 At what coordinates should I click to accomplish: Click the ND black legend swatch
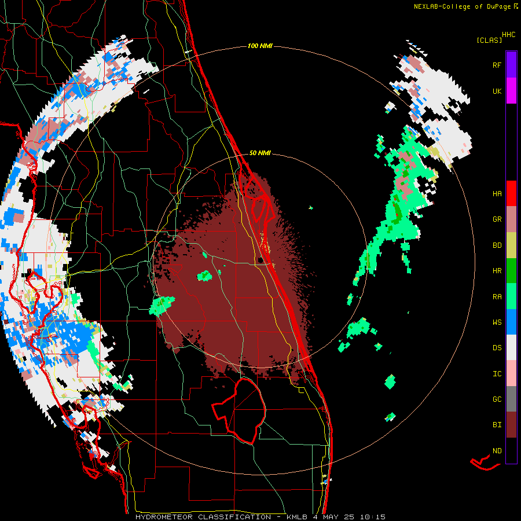pos(511,450)
